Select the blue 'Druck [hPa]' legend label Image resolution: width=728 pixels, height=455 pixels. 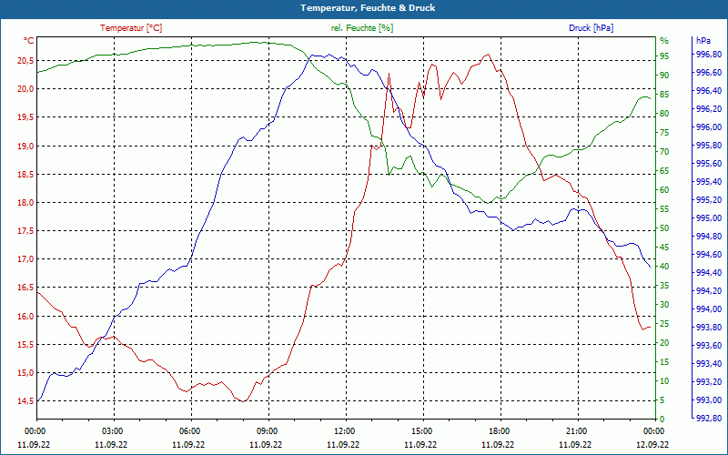pyautogui.click(x=591, y=28)
